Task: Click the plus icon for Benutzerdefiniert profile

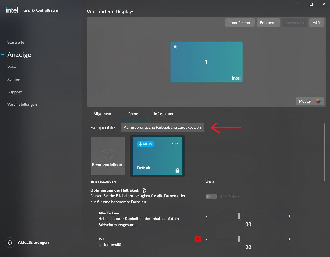Action: (x=108, y=154)
